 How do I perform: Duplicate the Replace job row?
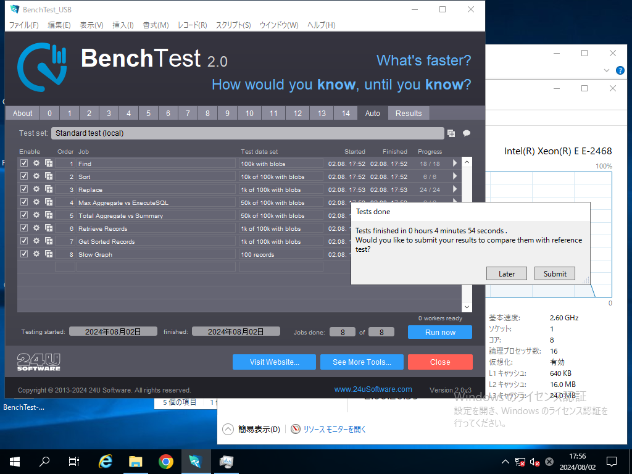[49, 189]
